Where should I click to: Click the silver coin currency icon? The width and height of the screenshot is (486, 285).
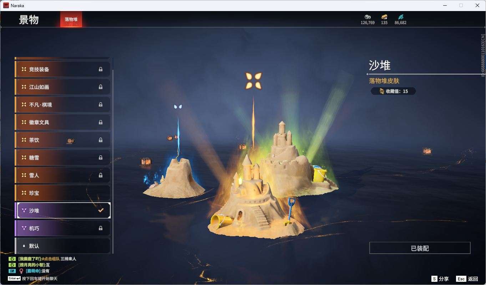pyautogui.click(x=368, y=17)
